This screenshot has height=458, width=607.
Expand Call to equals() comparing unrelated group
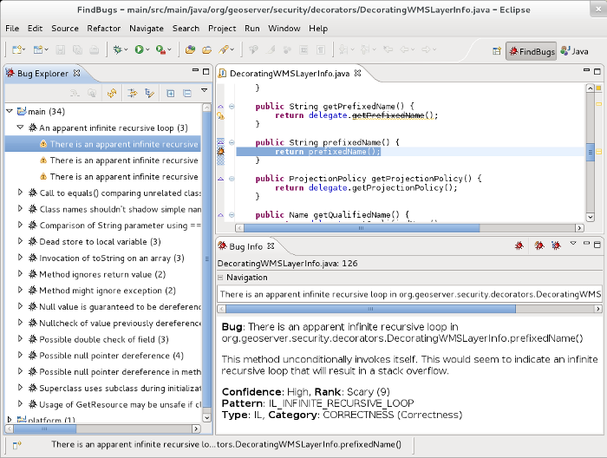pos(21,192)
